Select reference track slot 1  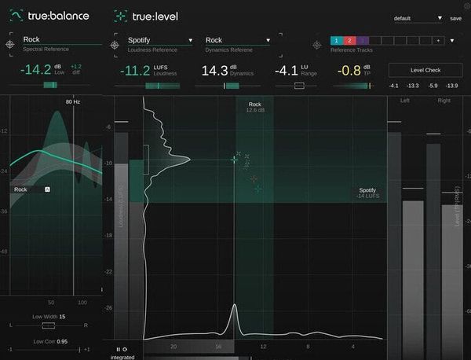[337, 40]
